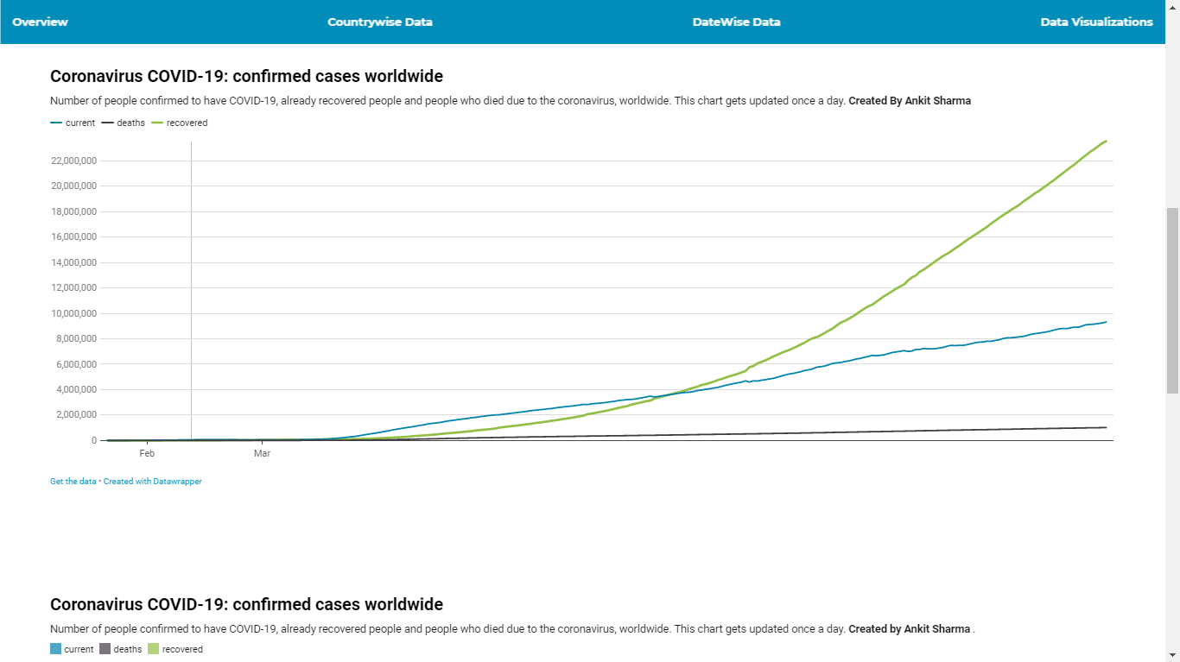Click the blue 'current' legend line
Viewport: 1180px width, 662px height.
pyautogui.click(x=56, y=123)
